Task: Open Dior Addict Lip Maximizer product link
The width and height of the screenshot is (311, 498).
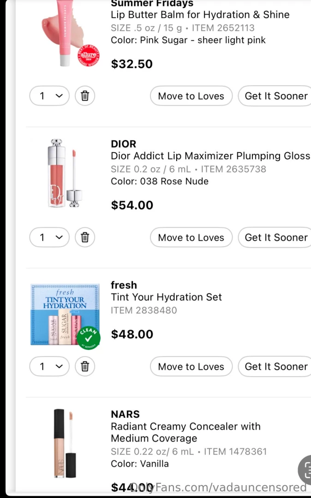Action: point(210,156)
